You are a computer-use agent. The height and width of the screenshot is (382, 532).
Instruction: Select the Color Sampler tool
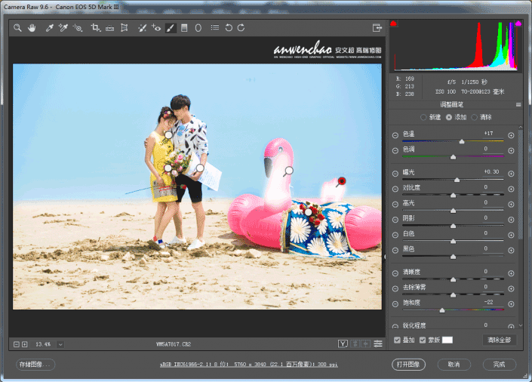tap(63, 28)
